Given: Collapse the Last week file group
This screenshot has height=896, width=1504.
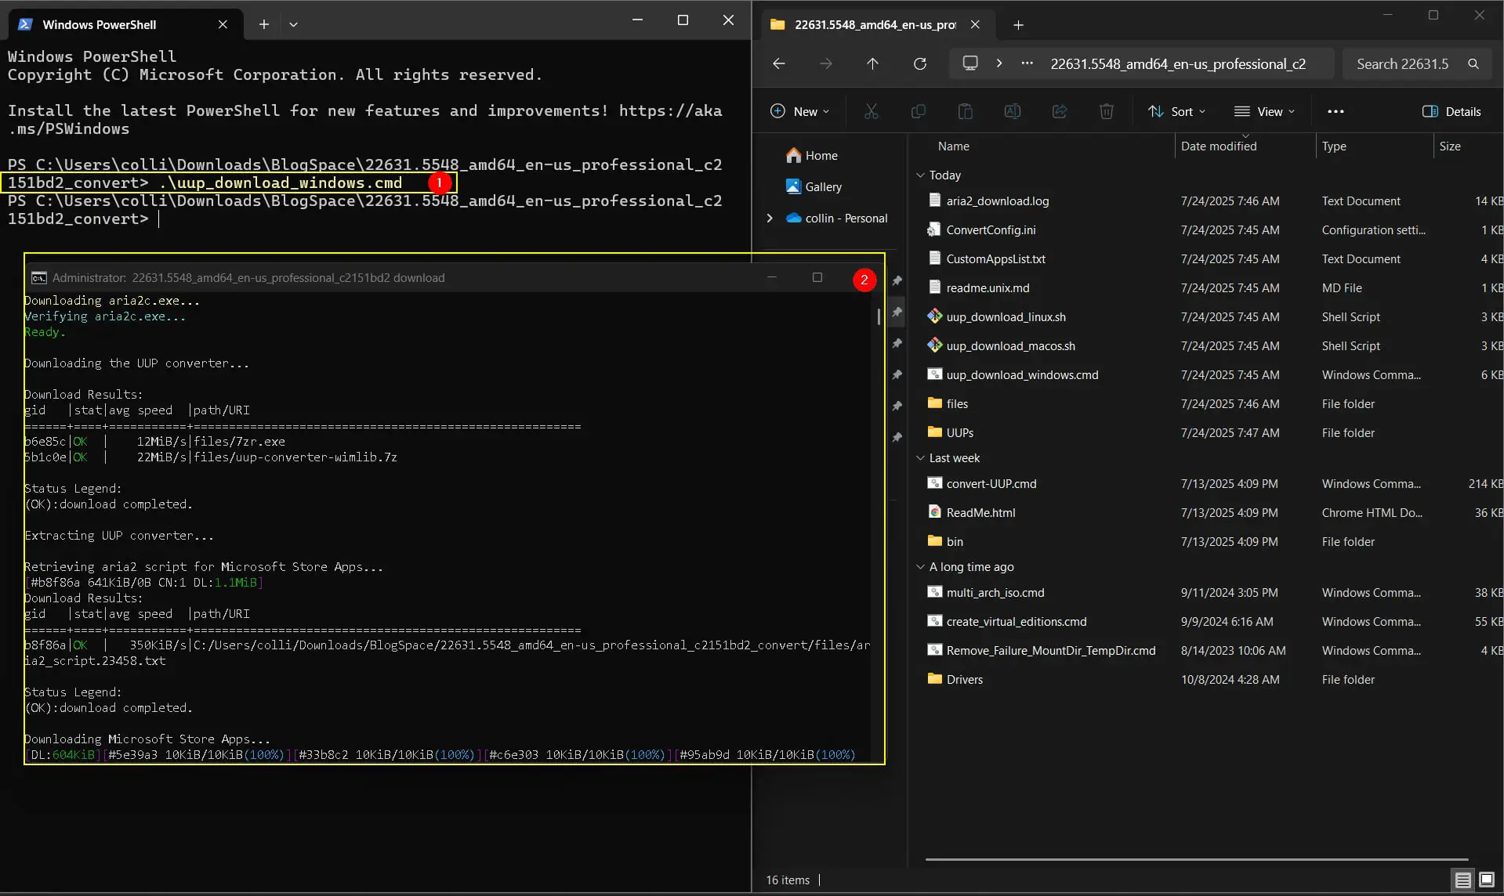Looking at the screenshot, I should pyautogui.click(x=920, y=457).
